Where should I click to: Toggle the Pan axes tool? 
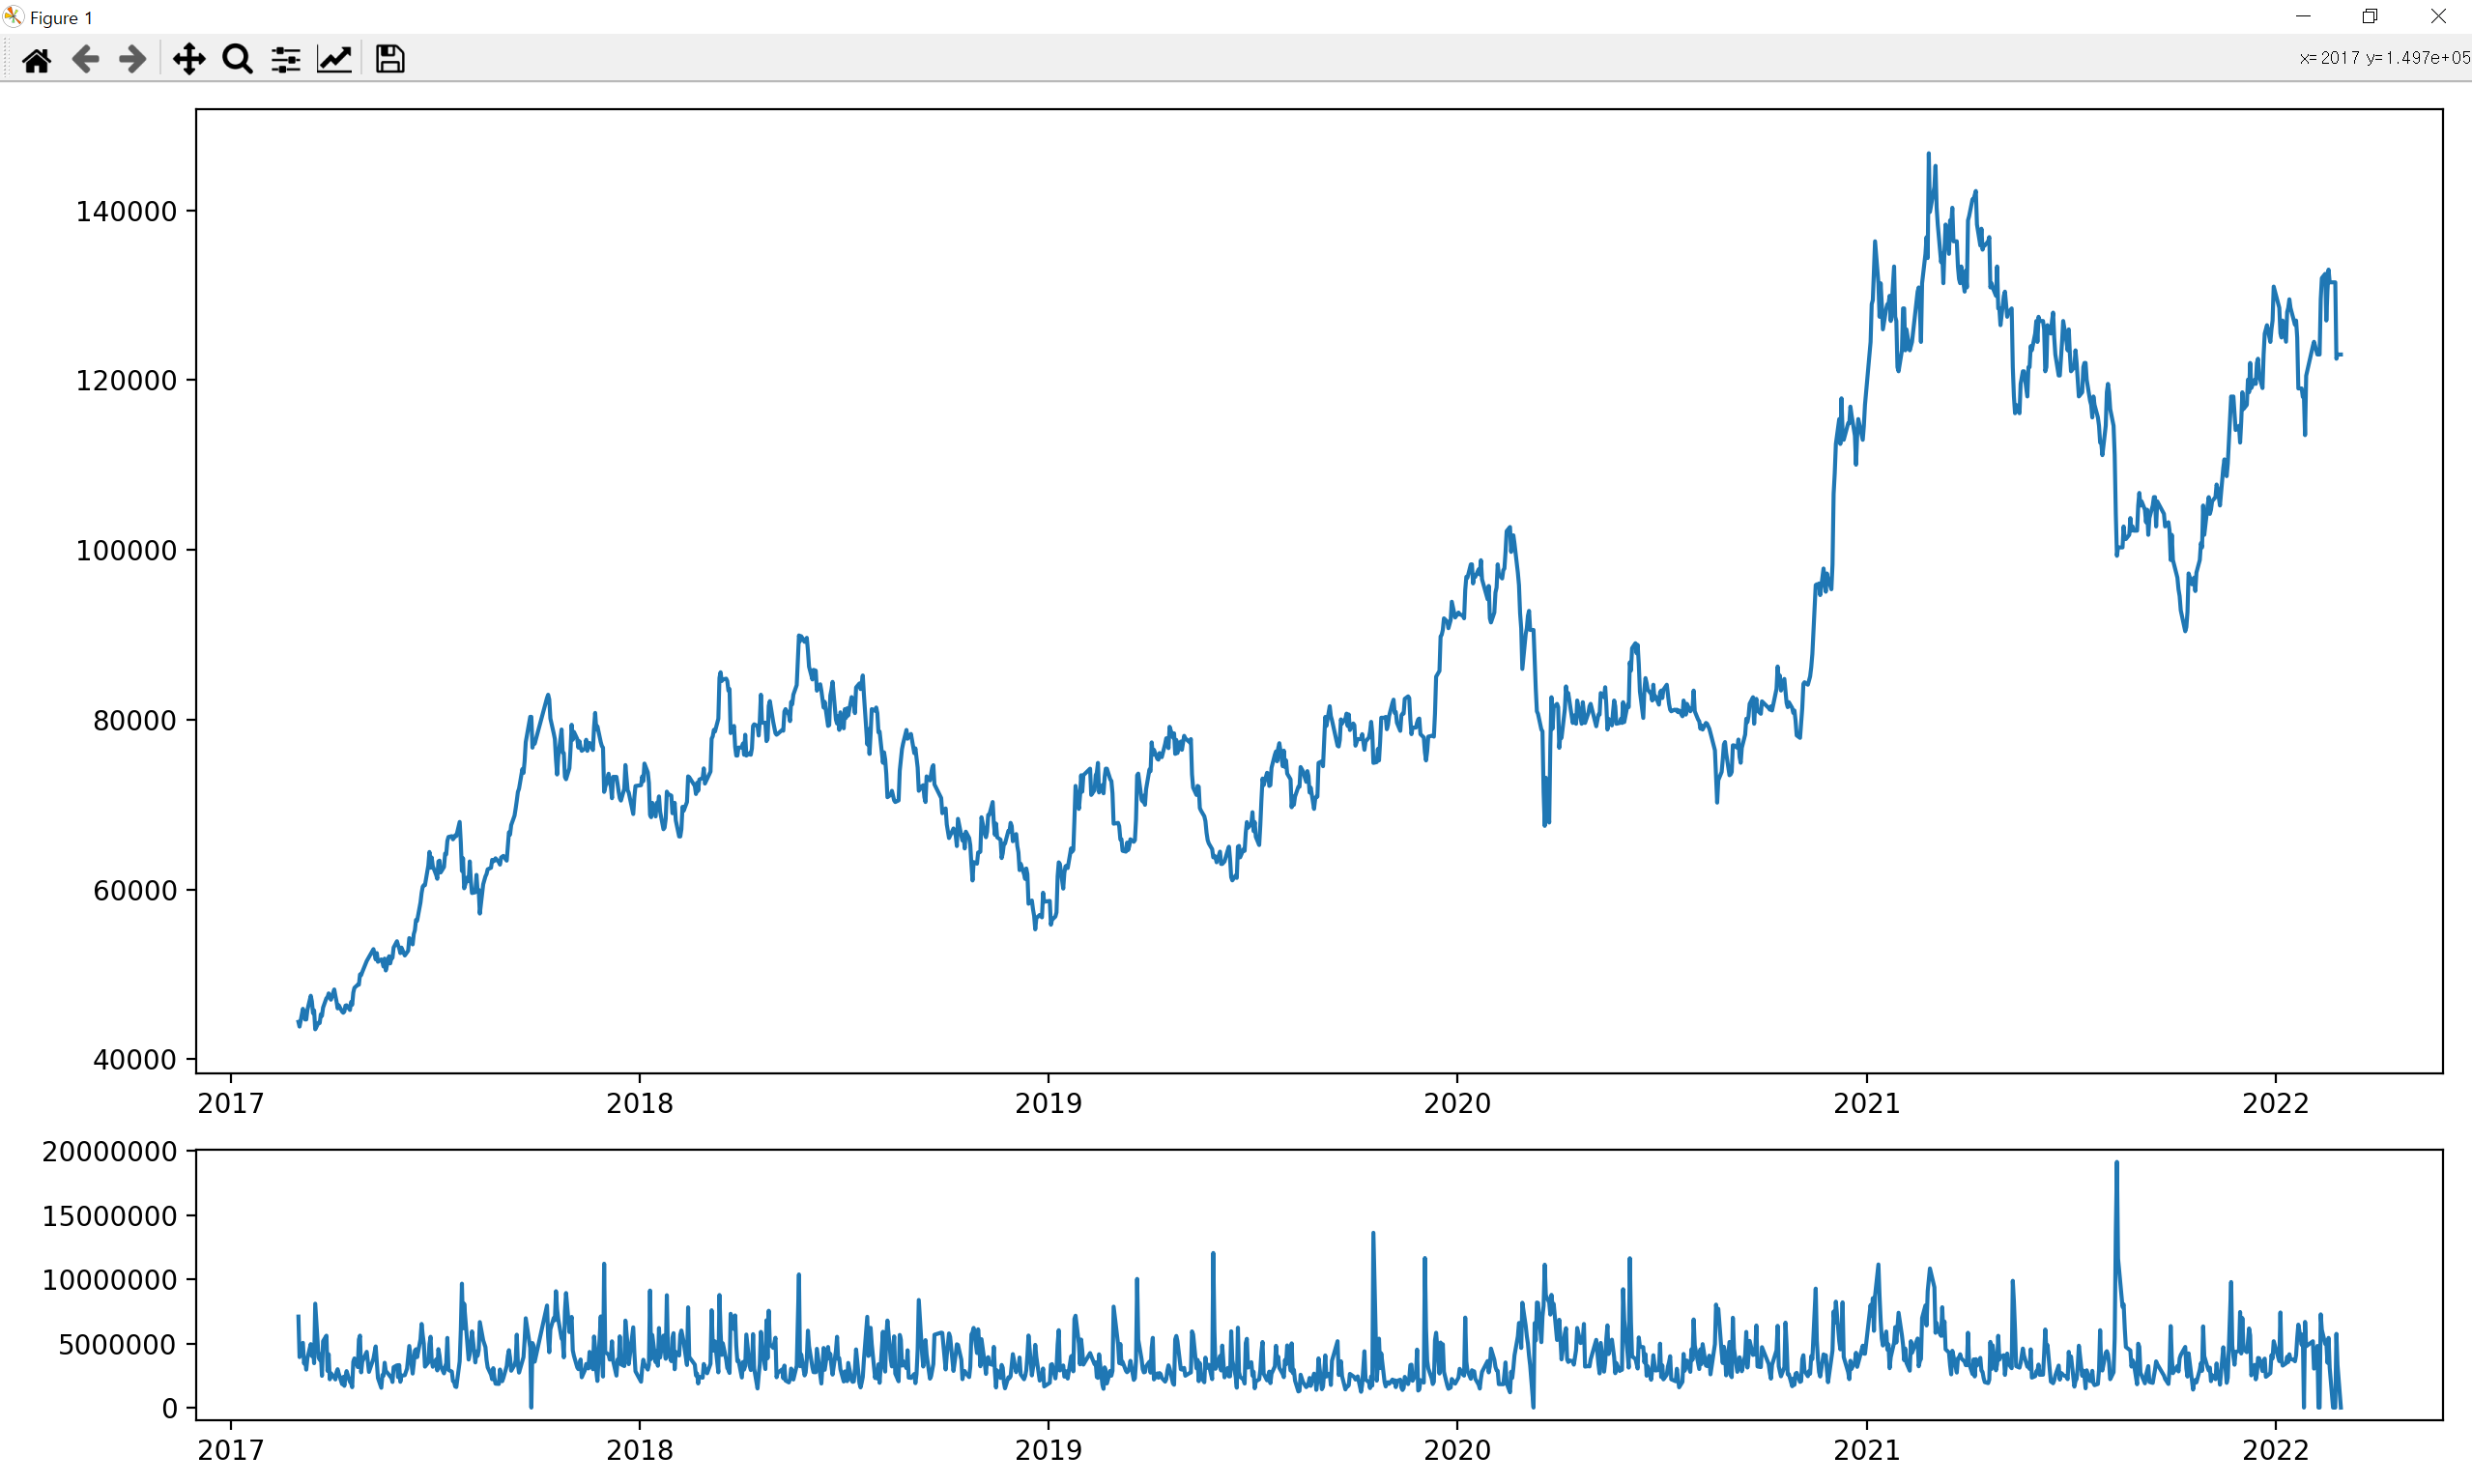189,60
